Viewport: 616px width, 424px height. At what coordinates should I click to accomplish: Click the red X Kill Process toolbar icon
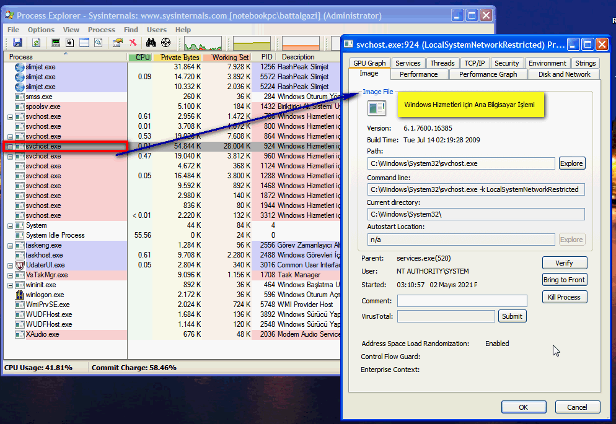(x=133, y=43)
